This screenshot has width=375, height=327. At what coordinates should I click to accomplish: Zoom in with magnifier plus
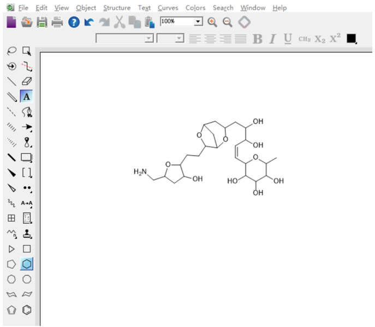point(212,22)
